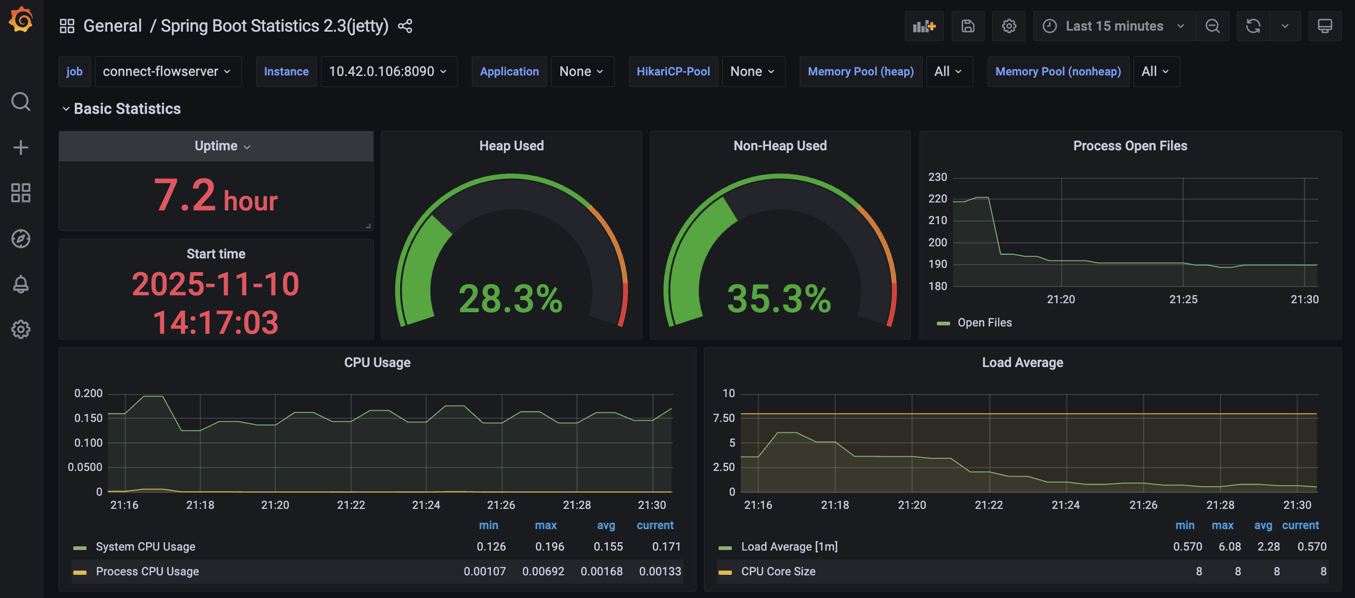Click the Process Open Files panel title
The height and width of the screenshot is (598, 1355).
(x=1130, y=146)
